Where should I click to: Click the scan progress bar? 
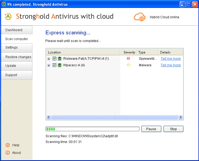click(93, 129)
